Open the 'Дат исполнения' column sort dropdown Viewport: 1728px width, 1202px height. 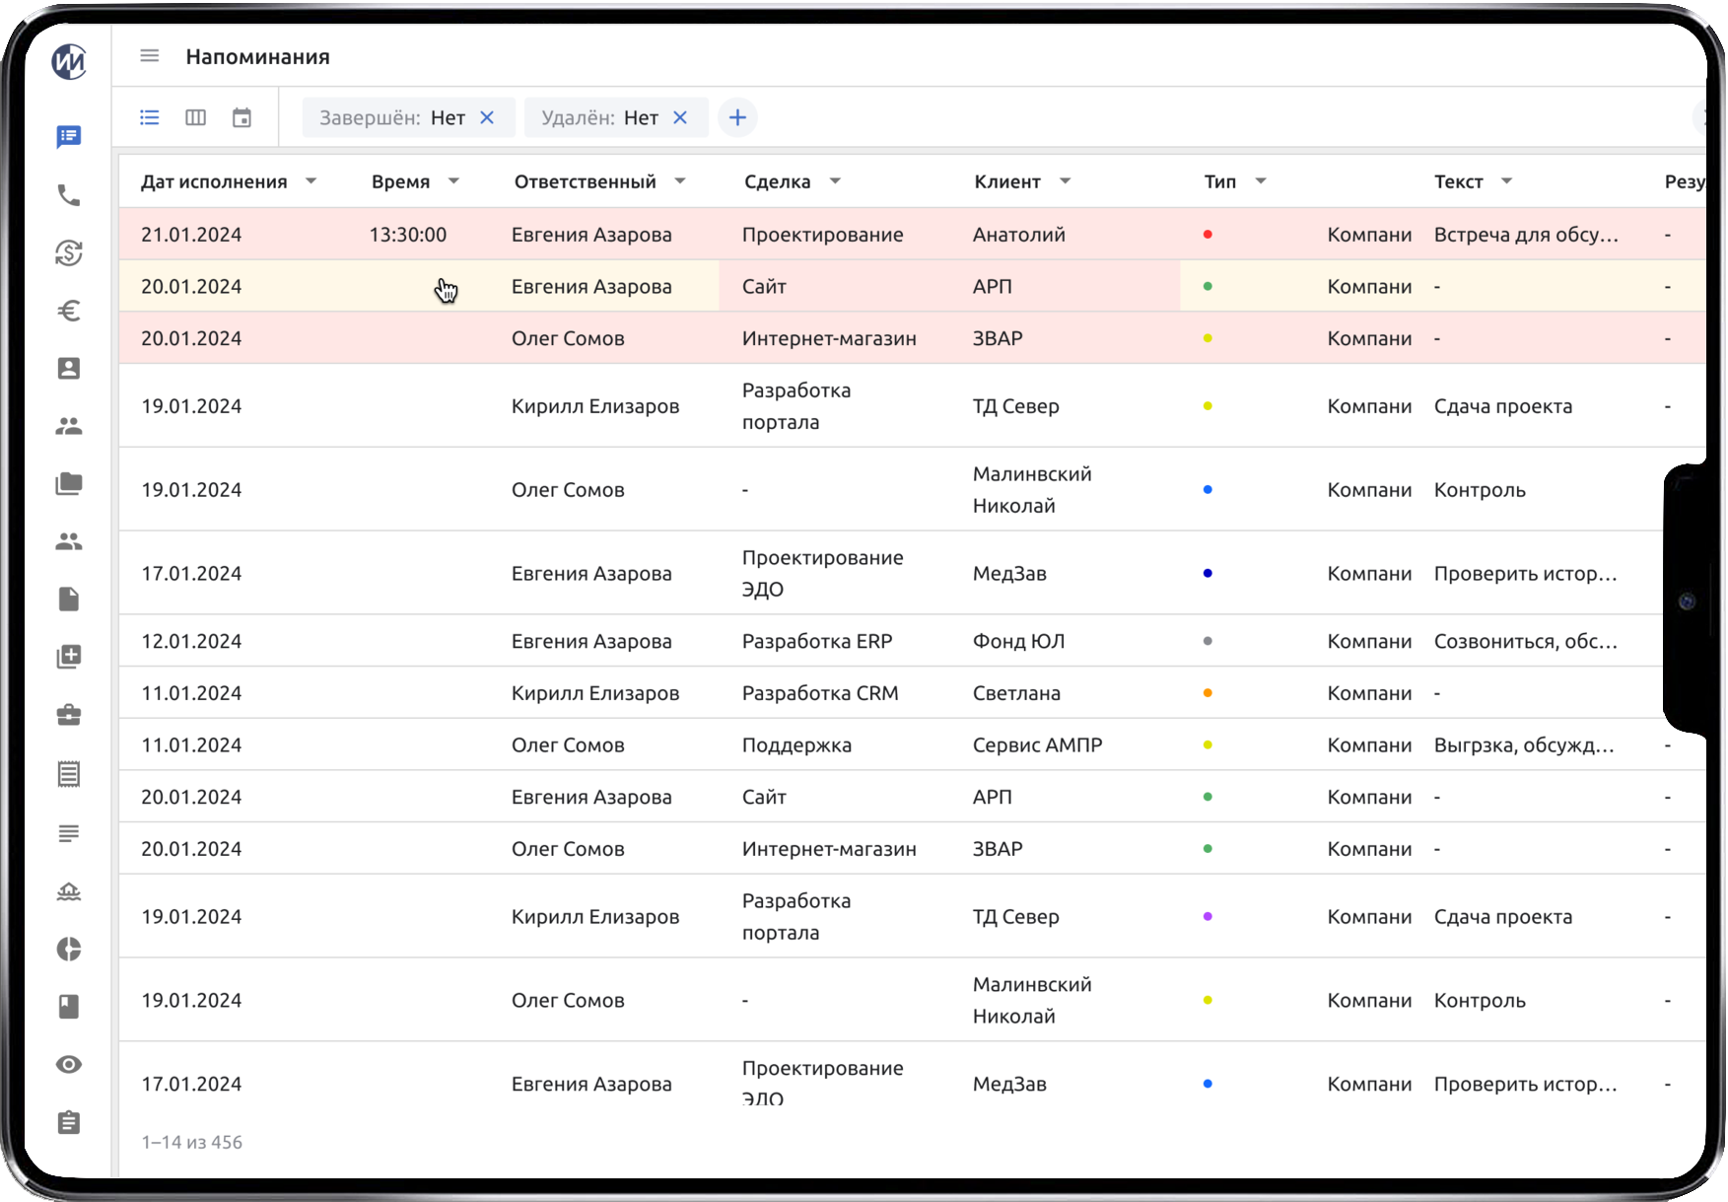tap(311, 181)
